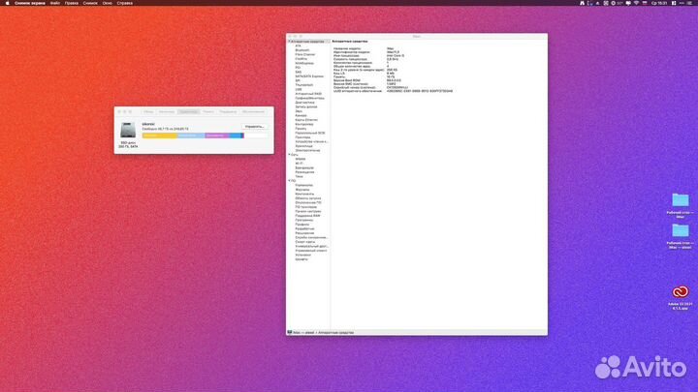This screenshot has width=698, height=392.
Task: Collapse the ПО tree section
Action: pyautogui.click(x=289, y=181)
